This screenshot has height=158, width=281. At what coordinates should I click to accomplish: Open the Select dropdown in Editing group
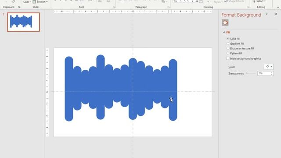pyautogui.click(x=259, y=1)
